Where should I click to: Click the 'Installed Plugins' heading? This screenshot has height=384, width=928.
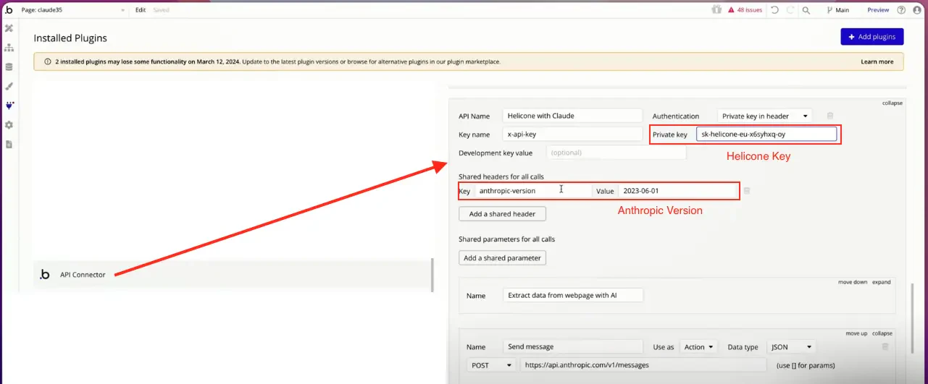(x=70, y=38)
